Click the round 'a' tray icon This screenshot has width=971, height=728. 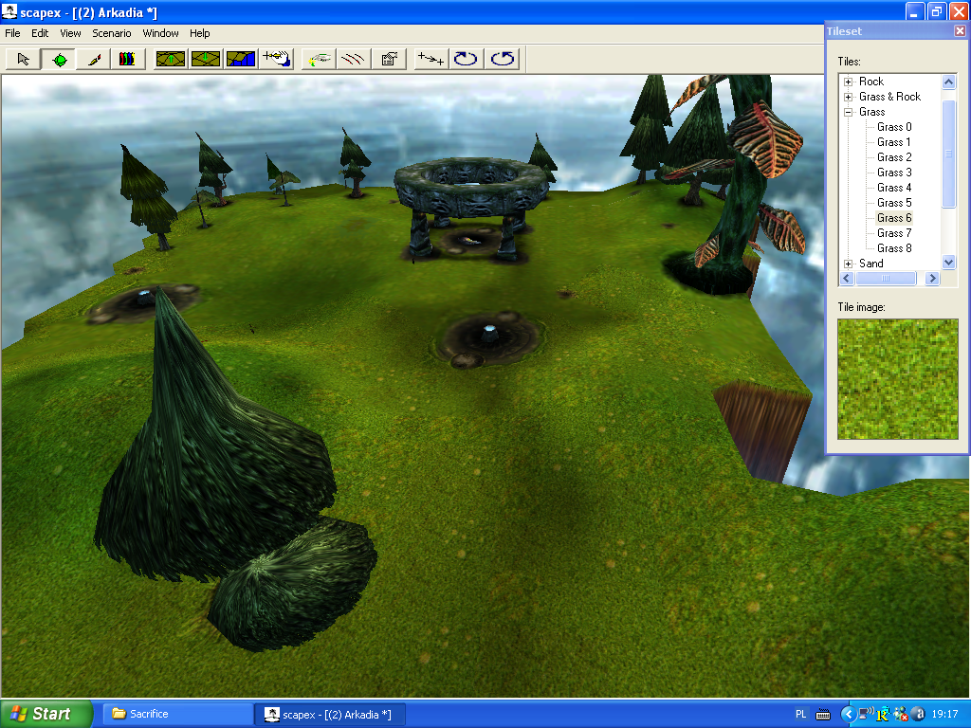pyautogui.click(x=920, y=715)
